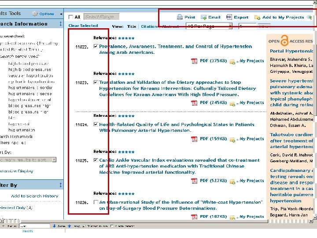The image size is (317, 238).
Task: Click PDF (159KB) link
Action: pyautogui.click(x=213, y=139)
